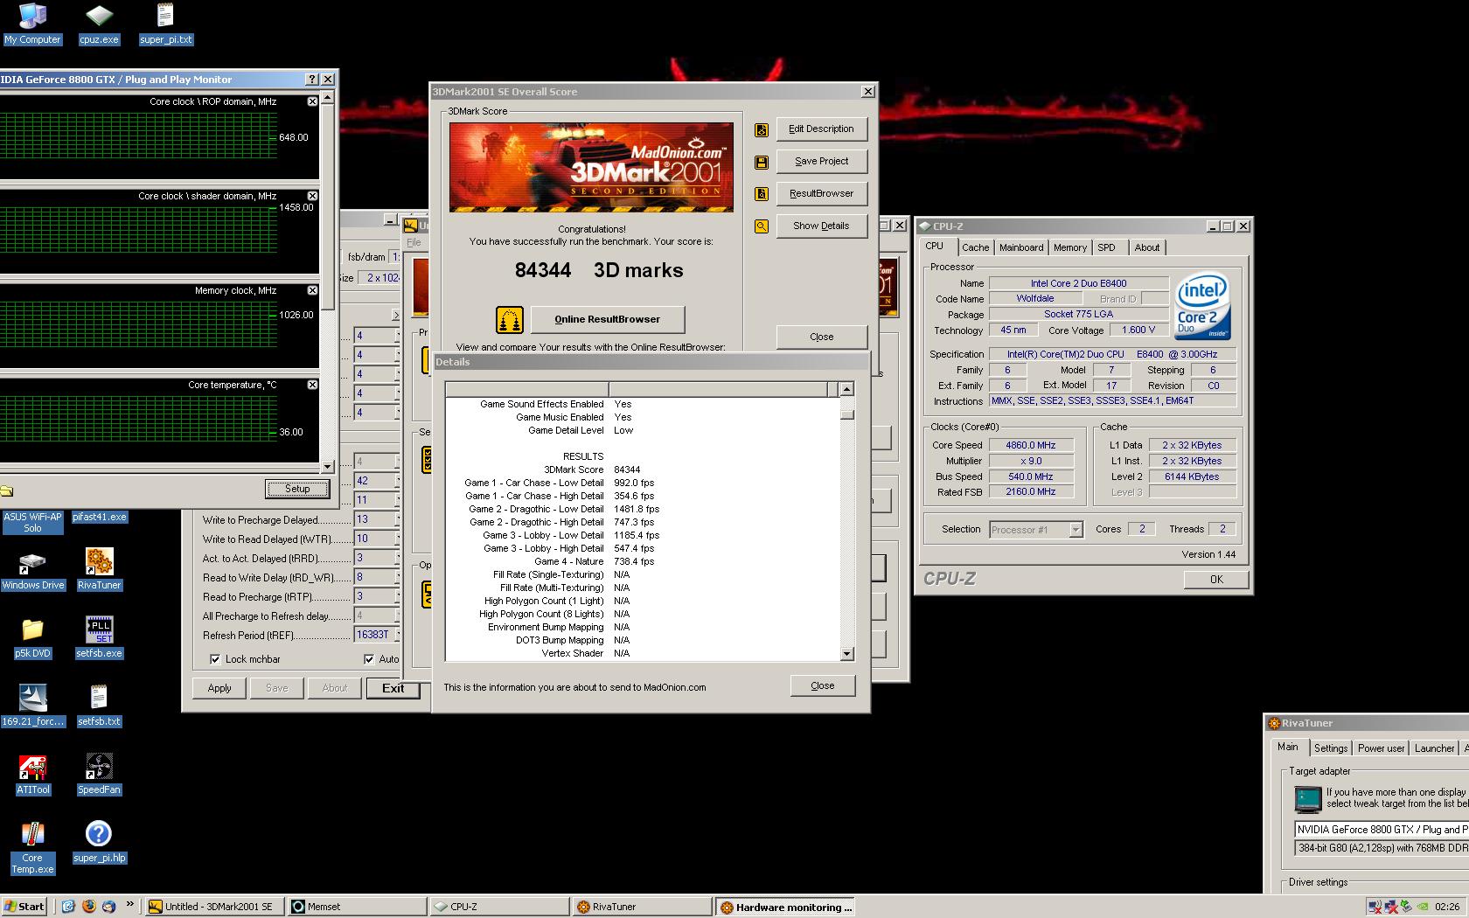Click the Edit Description icon in 3DMark
The height and width of the screenshot is (918, 1469).
762,130
